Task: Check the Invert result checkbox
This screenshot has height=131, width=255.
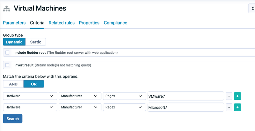Action: [x=7, y=65]
